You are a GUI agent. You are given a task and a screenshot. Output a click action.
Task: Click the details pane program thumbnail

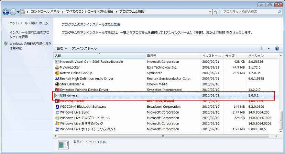(x=64, y=145)
